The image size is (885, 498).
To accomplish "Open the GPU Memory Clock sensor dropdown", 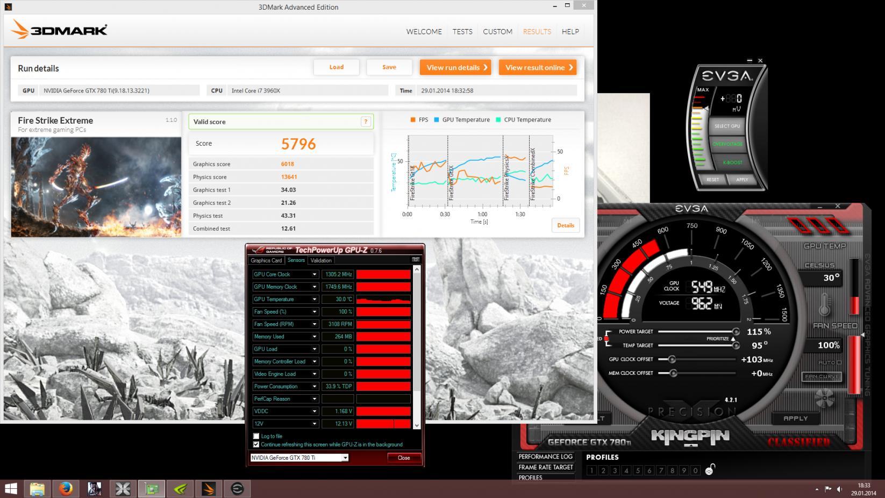I will [x=315, y=287].
